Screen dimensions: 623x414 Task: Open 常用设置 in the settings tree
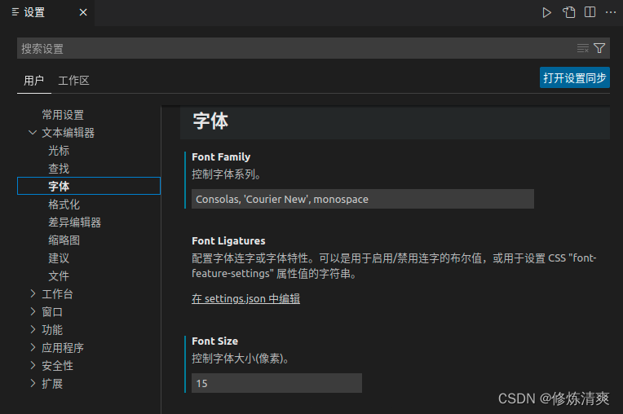pyautogui.click(x=63, y=115)
